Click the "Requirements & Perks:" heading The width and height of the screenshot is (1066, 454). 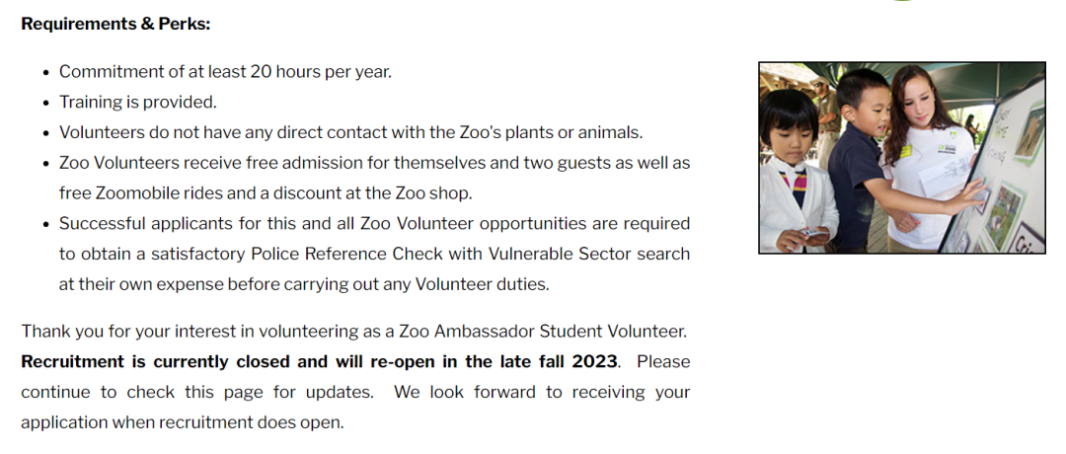tap(115, 24)
